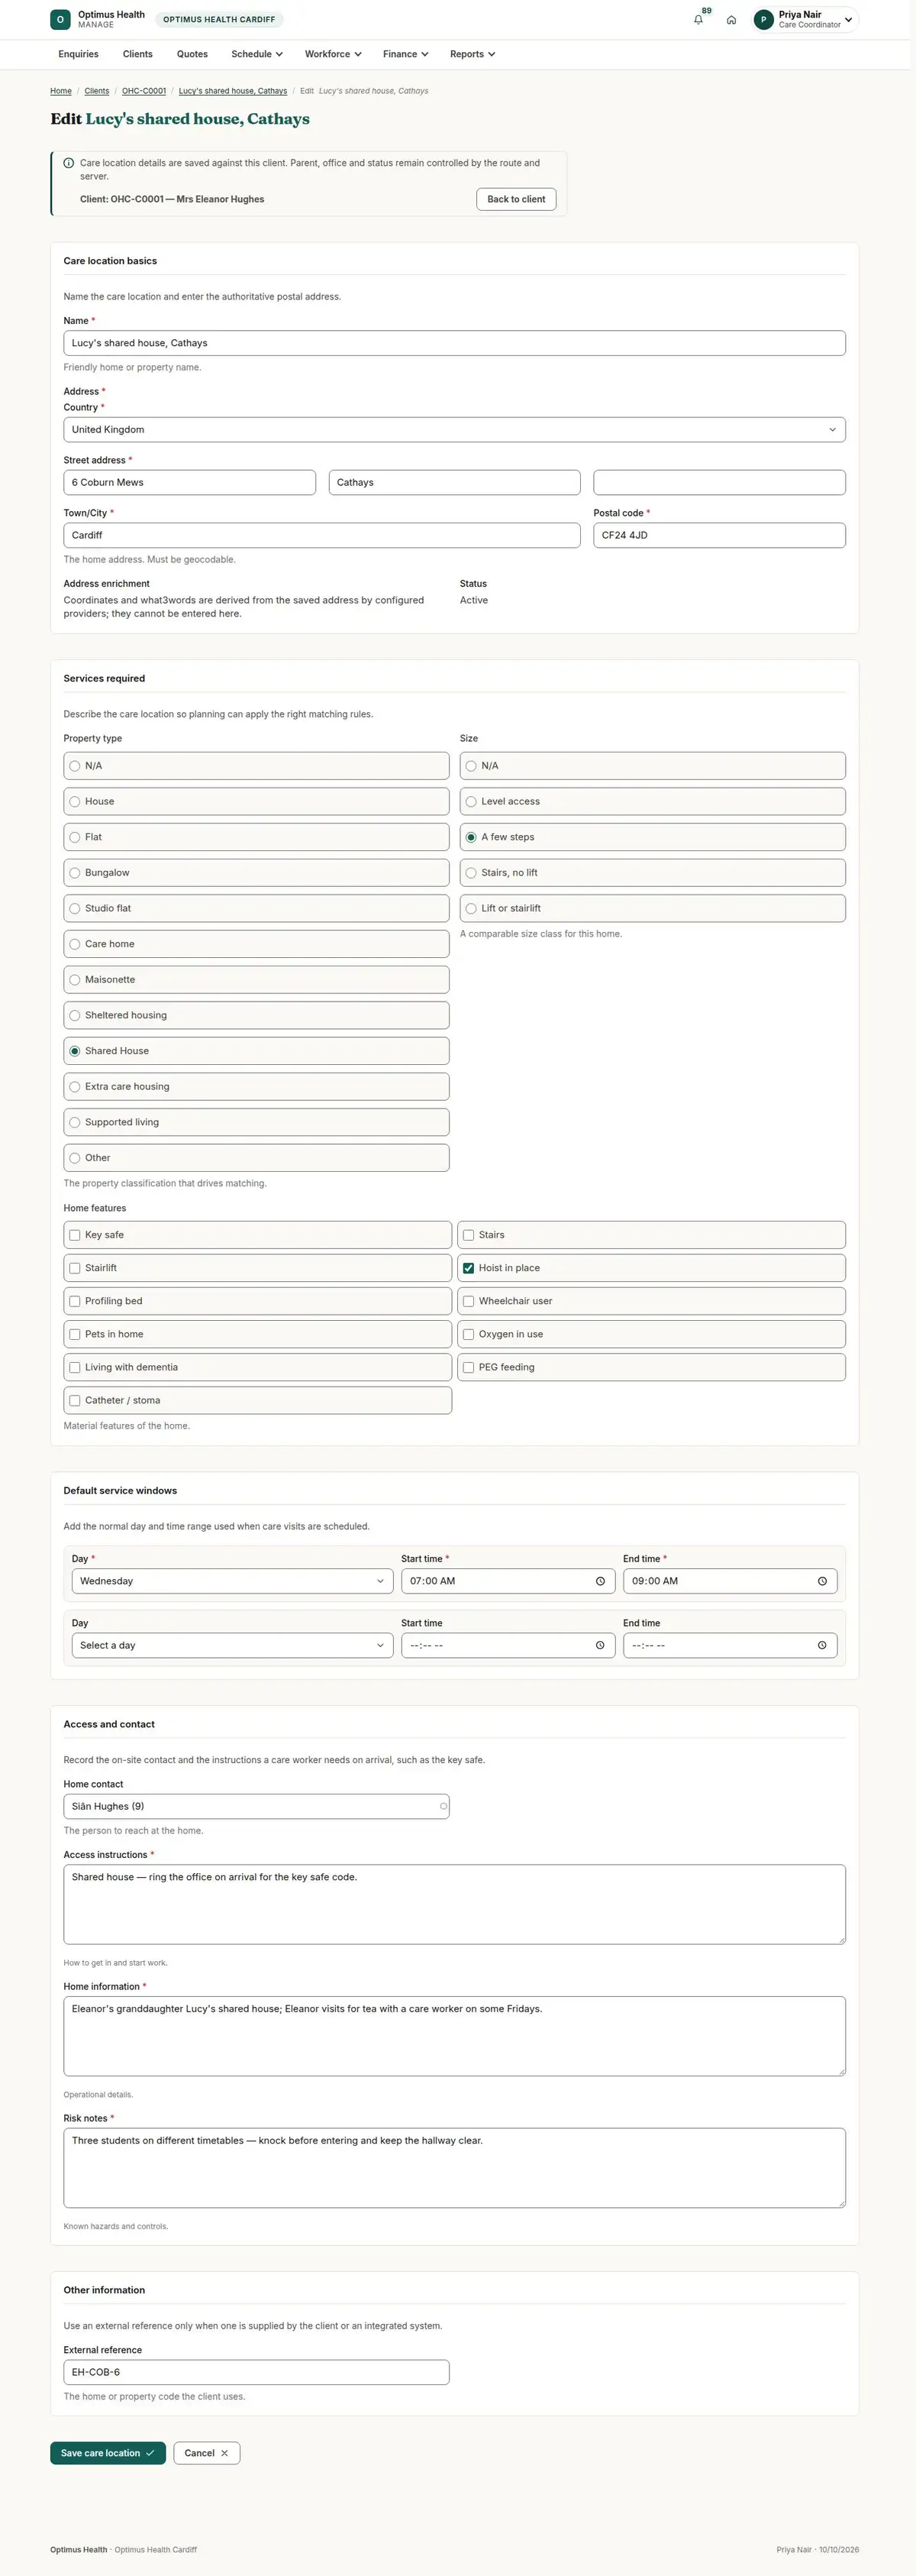Save the care location
Viewport: 916px width, 2576px height.
coord(108,2452)
